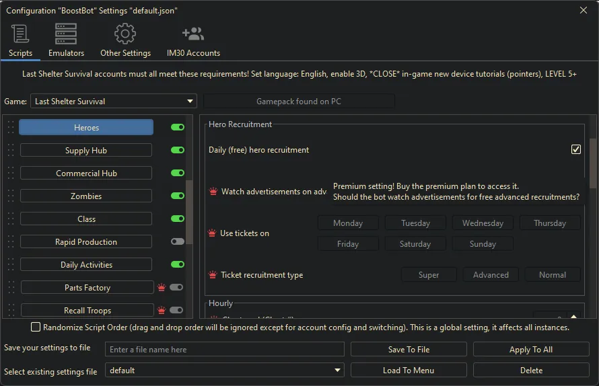This screenshot has width=599, height=386.
Task: Open the Parts Factory script settings
Action: (x=87, y=288)
